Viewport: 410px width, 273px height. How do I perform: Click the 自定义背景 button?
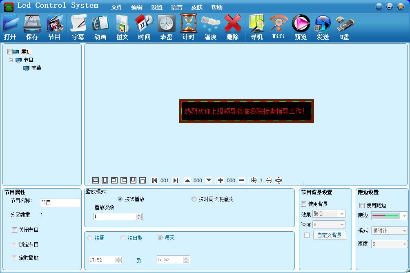tap(330, 235)
